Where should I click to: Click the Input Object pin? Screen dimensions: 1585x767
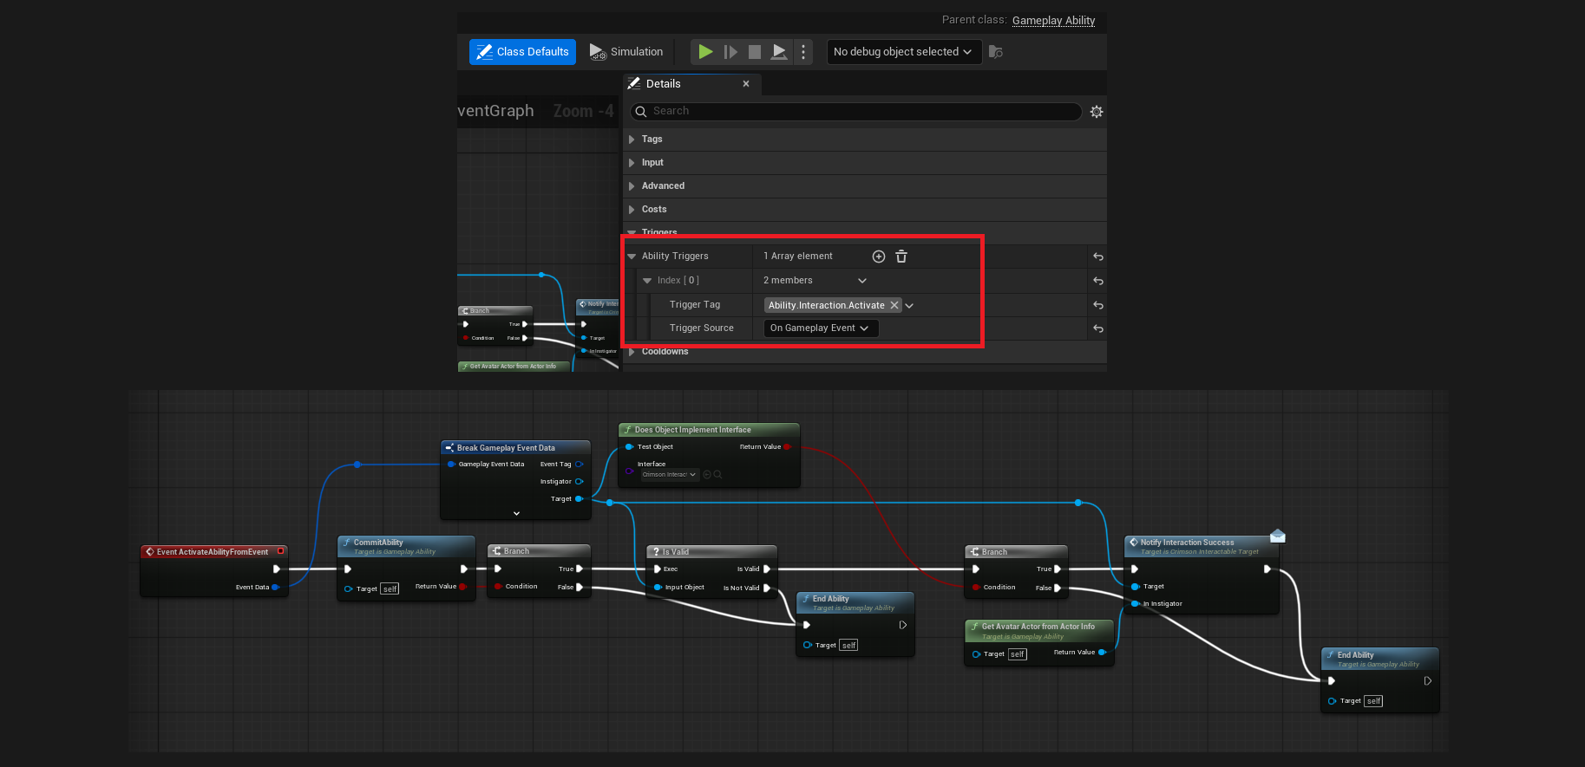click(658, 588)
